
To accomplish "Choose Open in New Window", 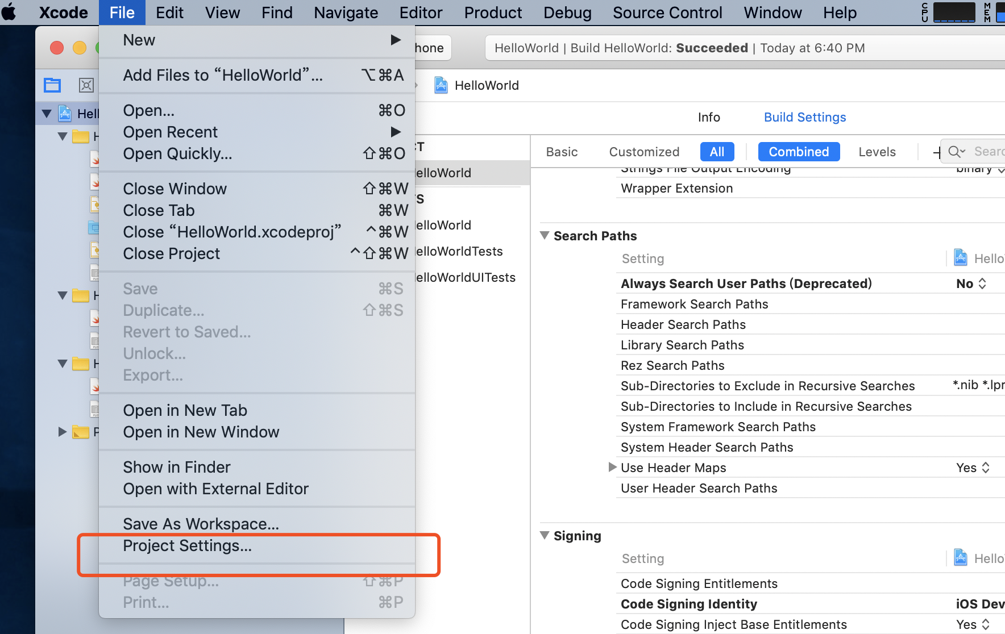I will click(257, 432).
